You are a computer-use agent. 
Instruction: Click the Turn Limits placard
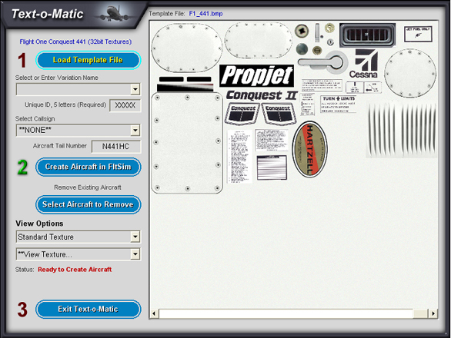click(339, 104)
